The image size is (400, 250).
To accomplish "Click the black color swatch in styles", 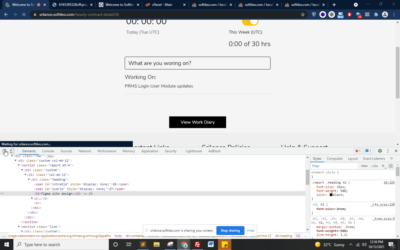I will coord(331,195).
